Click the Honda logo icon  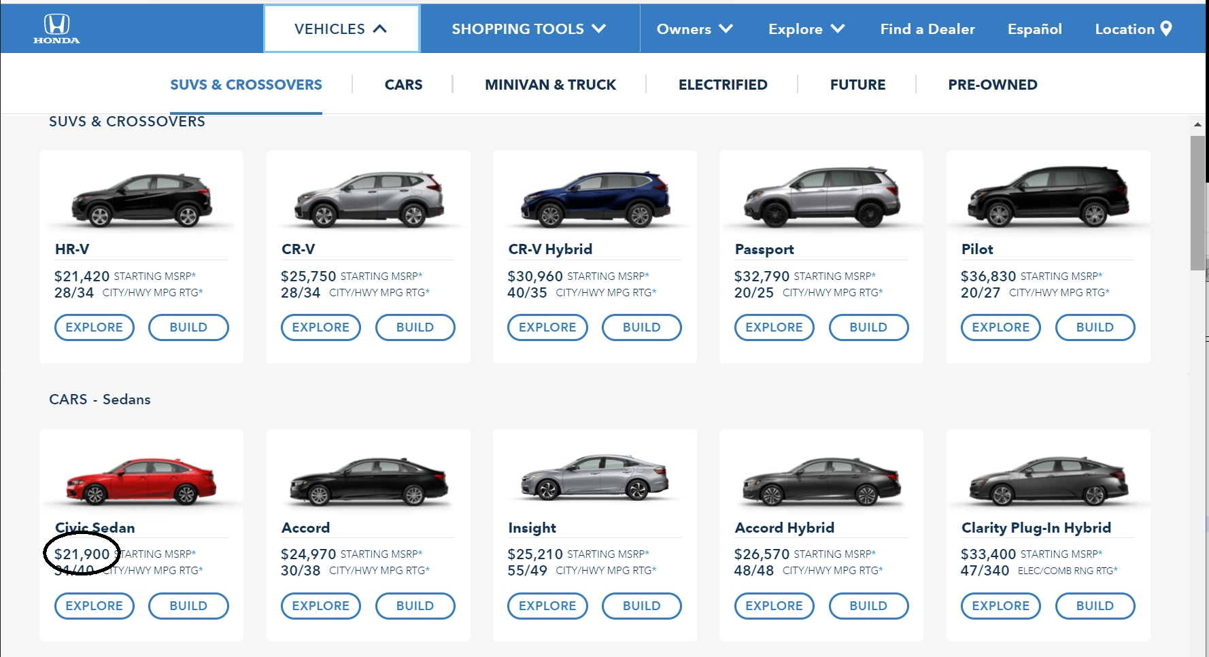point(56,29)
